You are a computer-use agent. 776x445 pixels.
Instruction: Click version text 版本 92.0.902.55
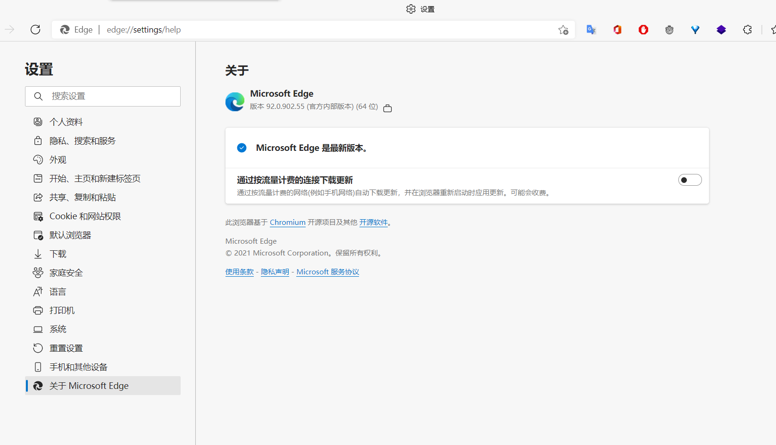point(277,107)
